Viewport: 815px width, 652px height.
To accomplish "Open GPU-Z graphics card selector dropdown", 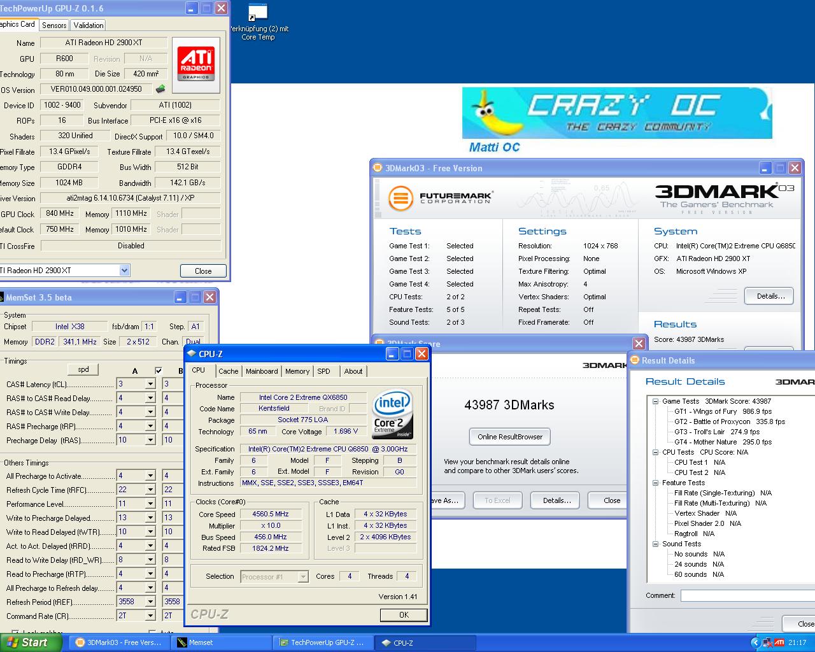I will pyautogui.click(x=124, y=270).
